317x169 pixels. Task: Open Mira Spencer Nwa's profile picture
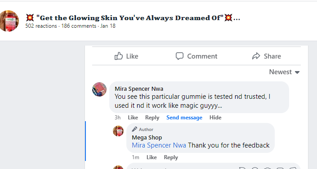point(99,89)
